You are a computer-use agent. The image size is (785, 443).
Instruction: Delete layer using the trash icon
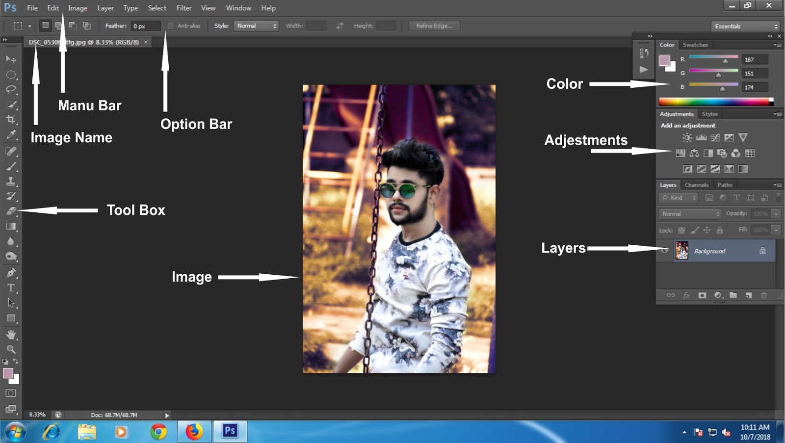point(764,295)
